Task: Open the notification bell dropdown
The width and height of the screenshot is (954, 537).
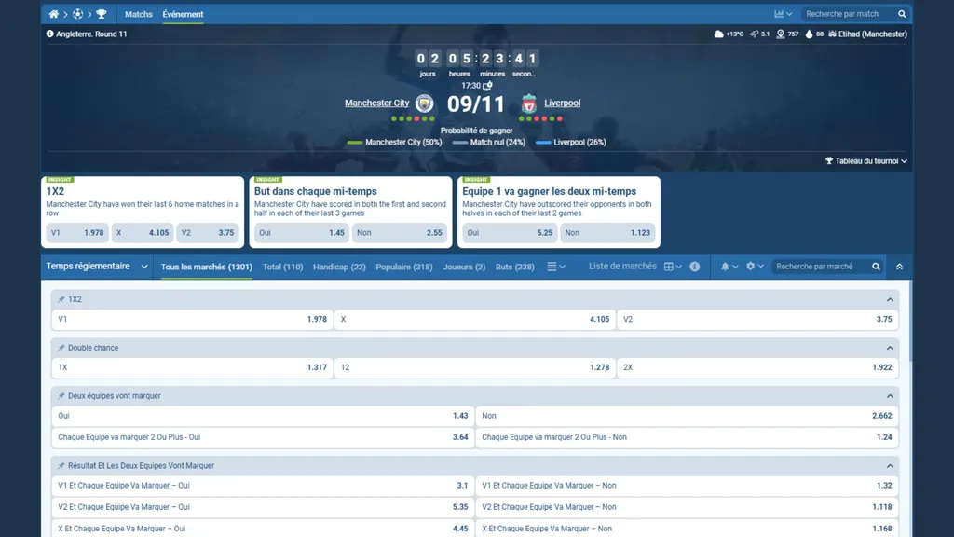Action: 729,267
